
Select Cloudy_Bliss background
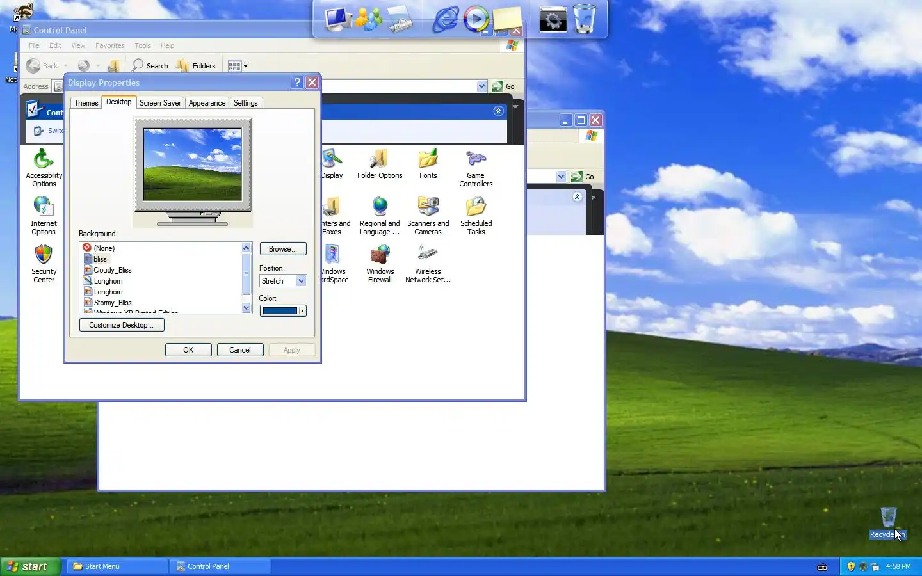coord(107,270)
